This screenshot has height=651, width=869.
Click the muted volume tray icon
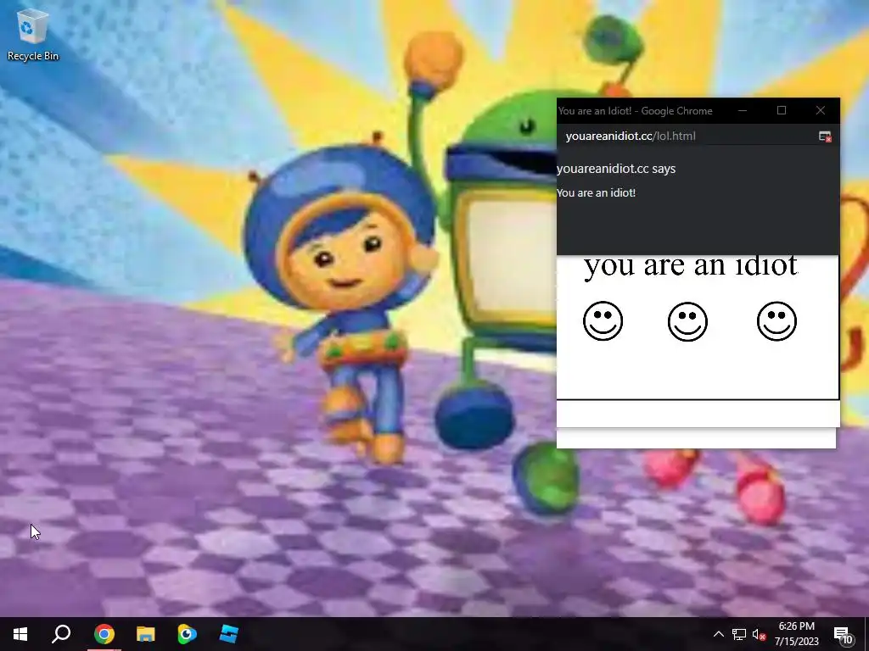tap(759, 634)
